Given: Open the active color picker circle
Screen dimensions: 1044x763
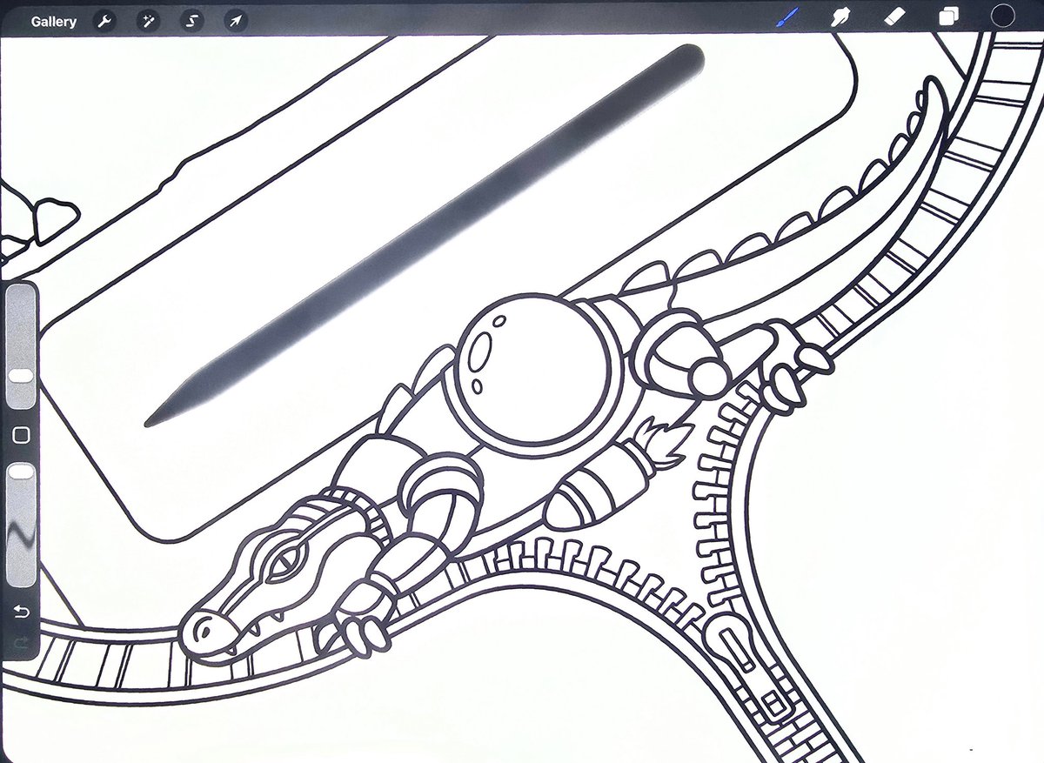Looking at the screenshot, I should coord(1003,17).
